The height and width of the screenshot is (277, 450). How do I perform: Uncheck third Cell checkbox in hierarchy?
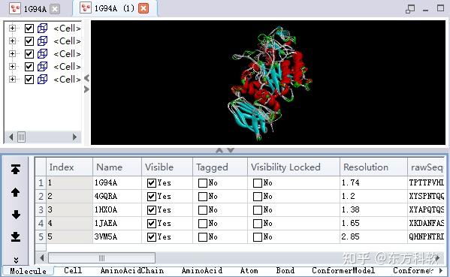pos(29,54)
